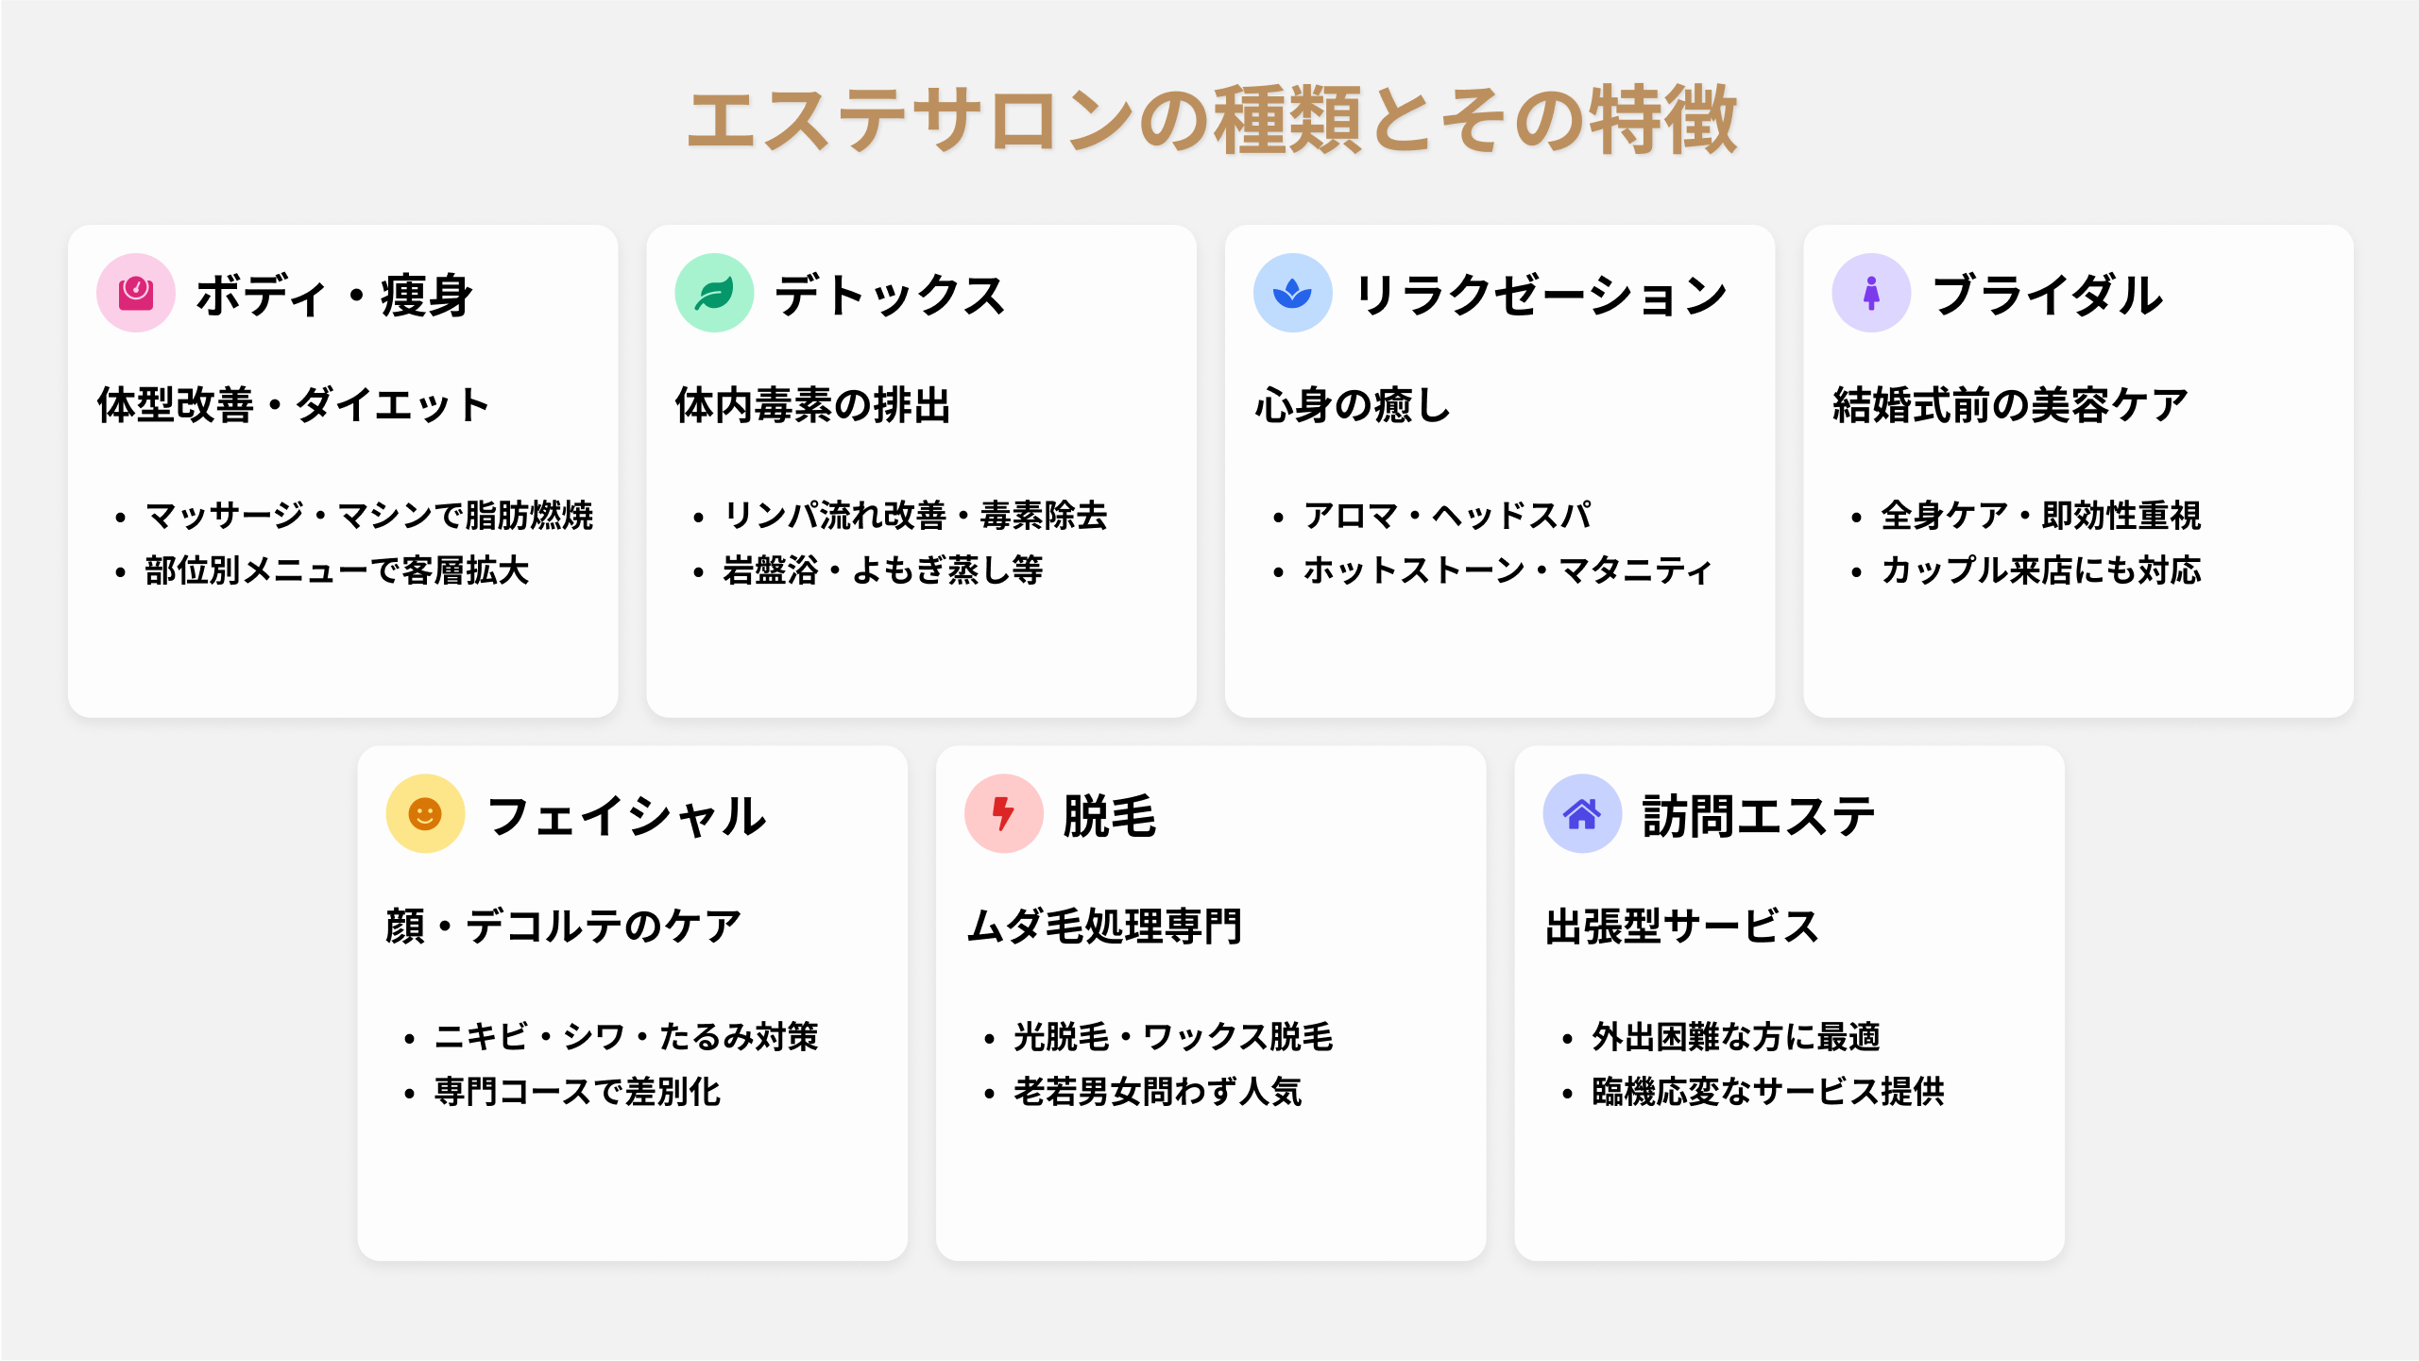Select the slide title エステサロンの種類とその特徴

coord(1211,120)
